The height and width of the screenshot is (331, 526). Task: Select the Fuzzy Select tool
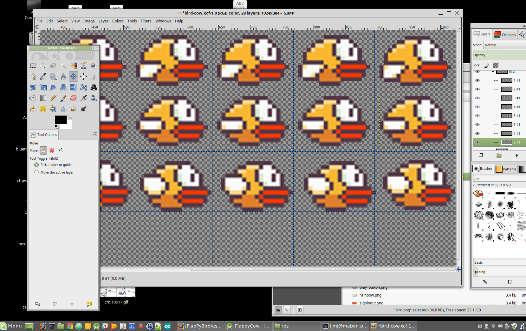click(63, 65)
